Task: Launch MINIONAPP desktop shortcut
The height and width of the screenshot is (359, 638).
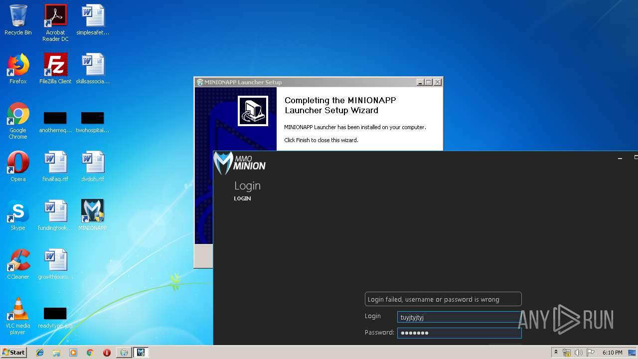Action: [x=93, y=216]
